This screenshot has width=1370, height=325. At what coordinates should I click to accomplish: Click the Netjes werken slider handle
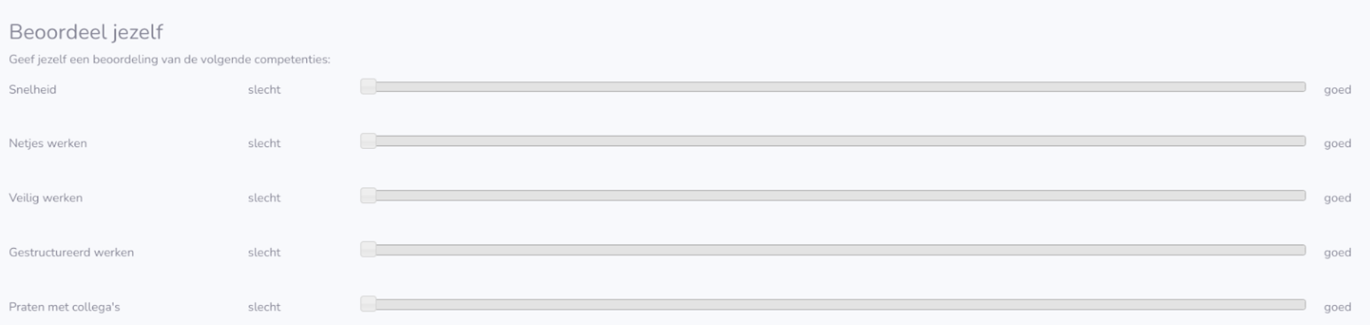[368, 141]
